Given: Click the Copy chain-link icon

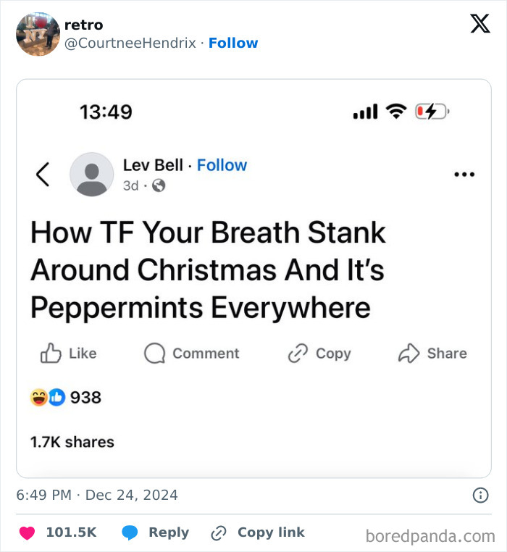Looking at the screenshot, I should tap(298, 354).
